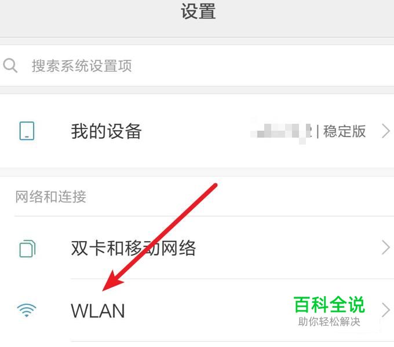
Task: Focus the 搜索系统设置项 search field
Action: (x=197, y=66)
